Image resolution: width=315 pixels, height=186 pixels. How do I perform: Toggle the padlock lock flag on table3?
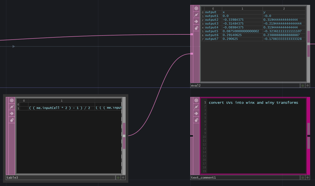click(12, 120)
